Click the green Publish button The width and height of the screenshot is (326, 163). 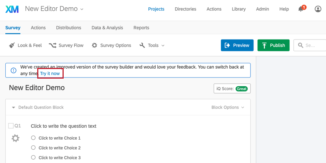[273, 45]
